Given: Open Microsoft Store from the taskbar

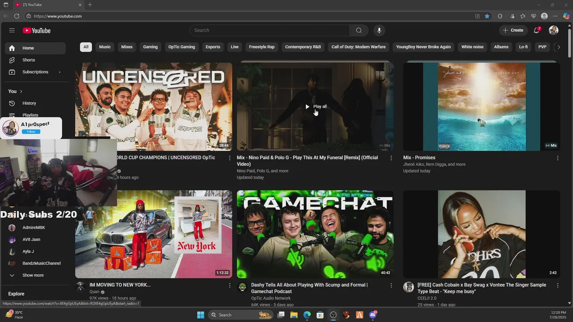Looking at the screenshot, I should click(x=320, y=315).
